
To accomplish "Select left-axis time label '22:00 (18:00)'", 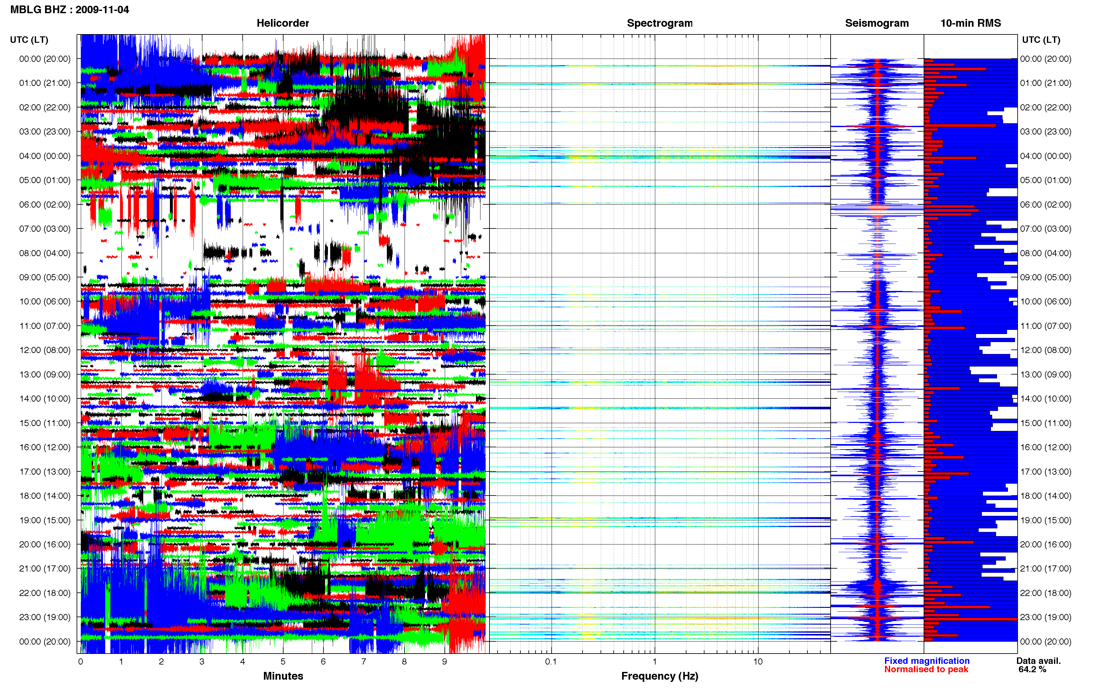I will pyautogui.click(x=45, y=593).
